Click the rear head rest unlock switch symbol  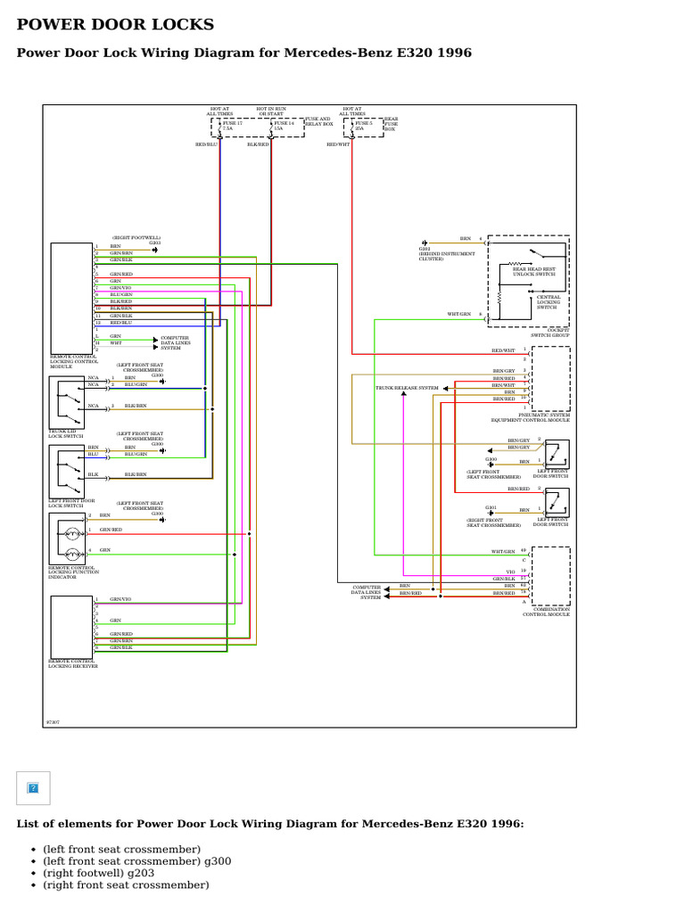click(x=536, y=253)
